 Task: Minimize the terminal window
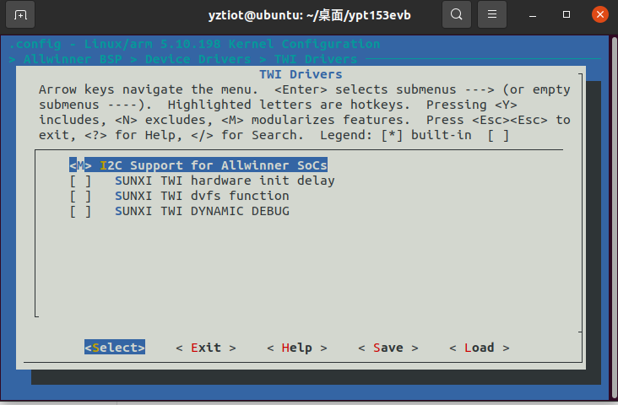533,15
